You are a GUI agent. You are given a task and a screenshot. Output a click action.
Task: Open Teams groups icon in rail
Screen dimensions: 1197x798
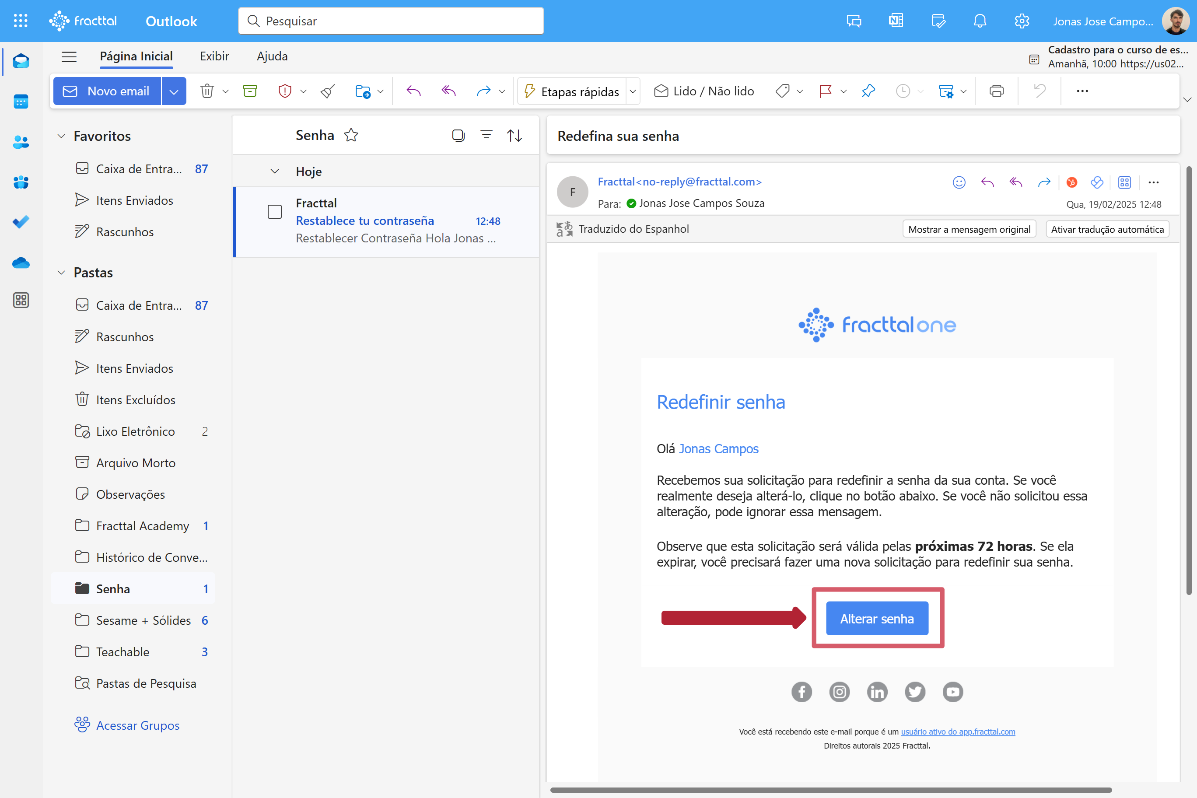click(x=21, y=182)
